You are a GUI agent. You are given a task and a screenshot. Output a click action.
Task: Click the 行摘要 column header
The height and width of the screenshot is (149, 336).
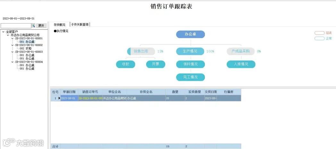tap(229, 92)
